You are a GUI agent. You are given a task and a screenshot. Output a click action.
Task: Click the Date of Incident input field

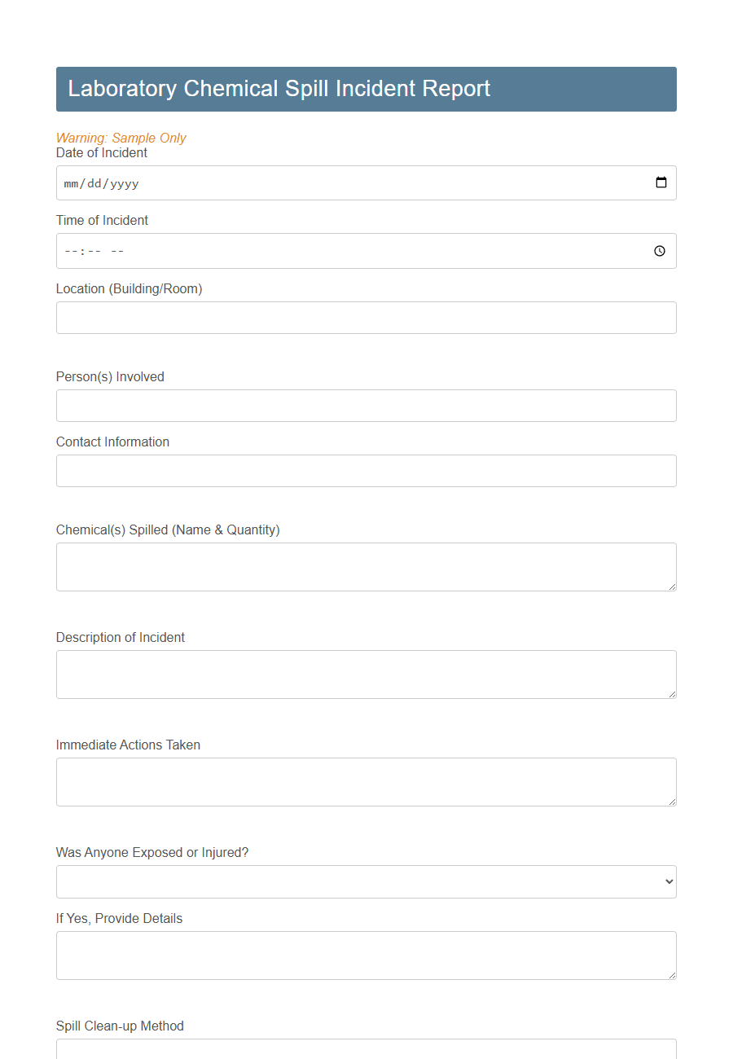(x=326, y=182)
